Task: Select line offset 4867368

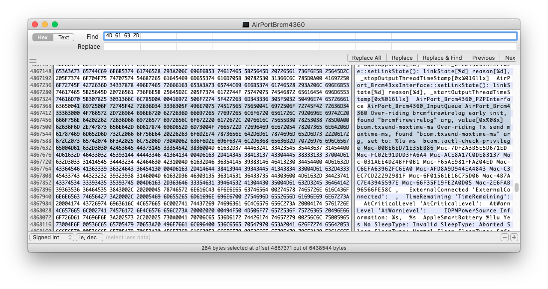Action: [40, 106]
